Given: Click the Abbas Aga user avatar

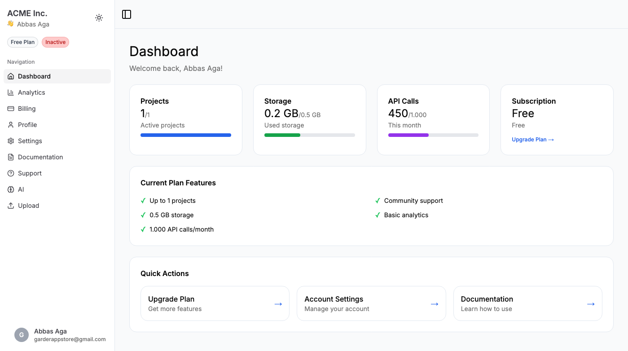Looking at the screenshot, I should click(x=21, y=335).
